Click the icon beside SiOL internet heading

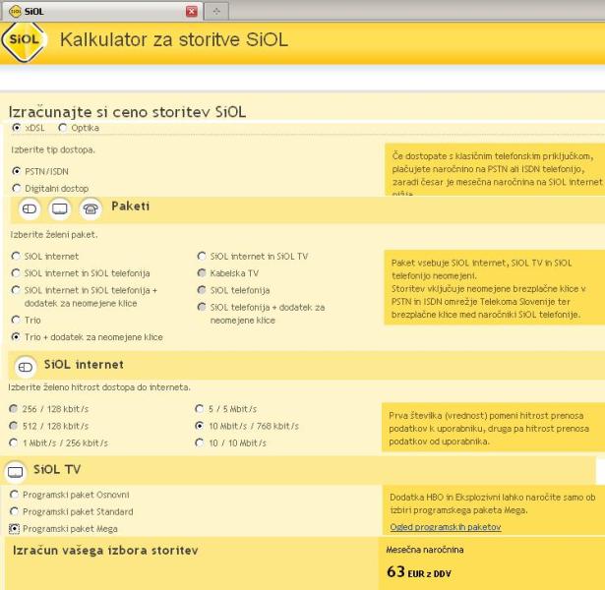click(x=27, y=367)
